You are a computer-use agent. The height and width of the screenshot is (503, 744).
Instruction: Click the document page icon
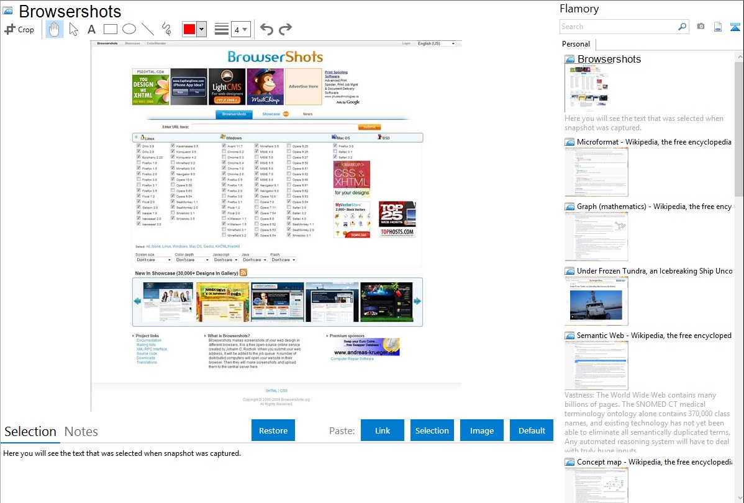pyautogui.click(x=718, y=27)
